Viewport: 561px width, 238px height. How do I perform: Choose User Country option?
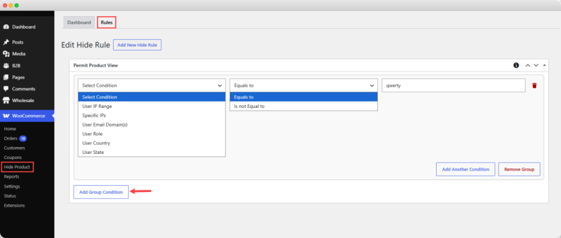pyautogui.click(x=152, y=143)
